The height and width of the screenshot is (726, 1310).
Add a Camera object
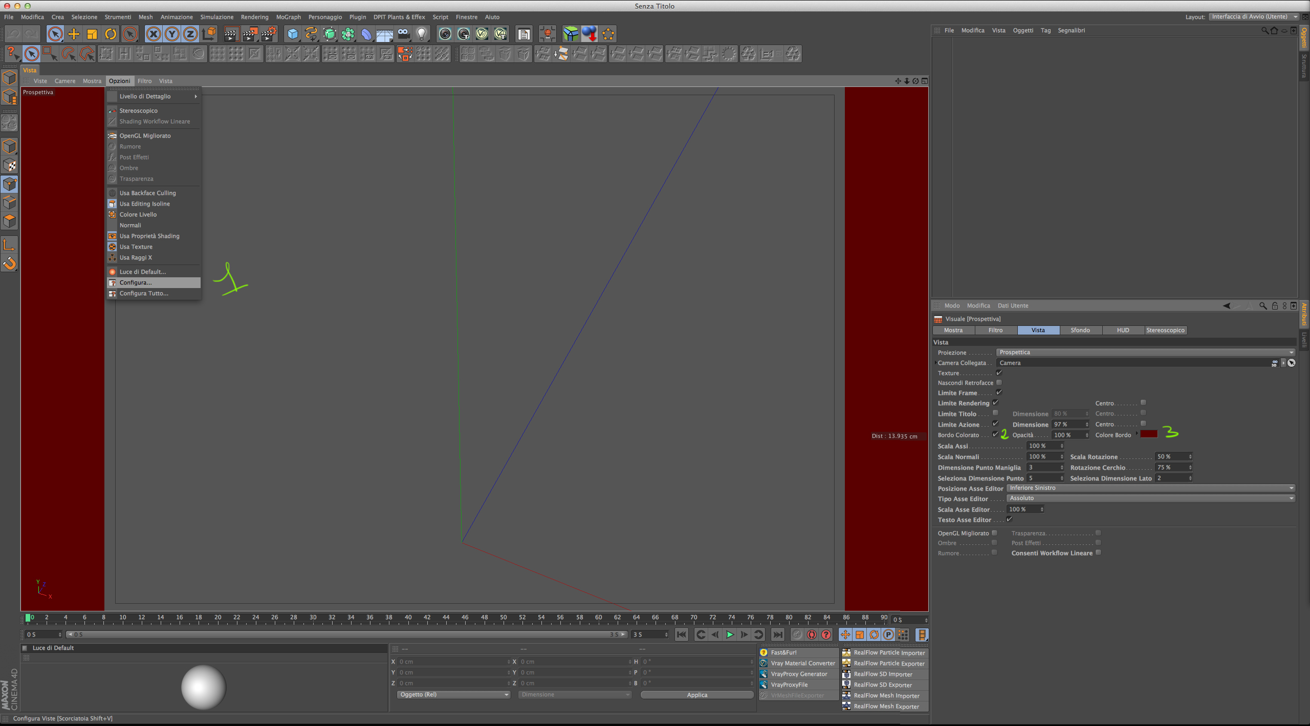point(404,34)
